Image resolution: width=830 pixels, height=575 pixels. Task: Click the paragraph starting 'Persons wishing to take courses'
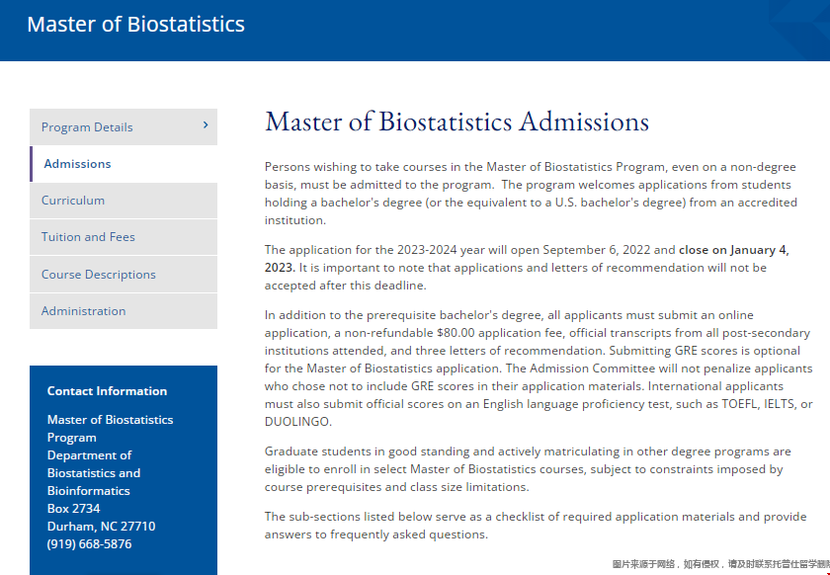click(x=530, y=194)
